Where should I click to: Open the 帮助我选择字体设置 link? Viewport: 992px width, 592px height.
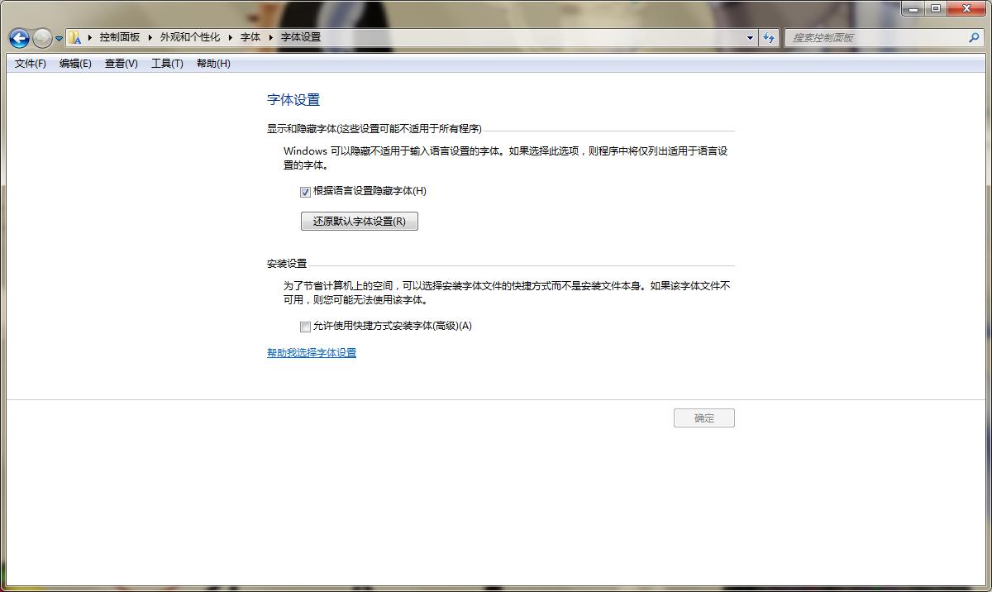tap(310, 352)
